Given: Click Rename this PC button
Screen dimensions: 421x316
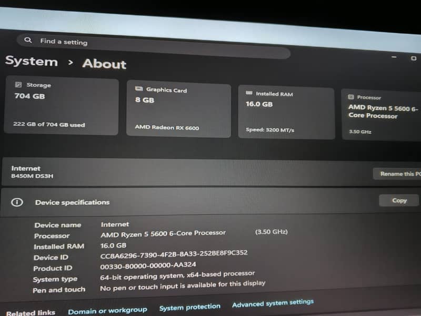Looking at the screenshot, I should pyautogui.click(x=397, y=174).
